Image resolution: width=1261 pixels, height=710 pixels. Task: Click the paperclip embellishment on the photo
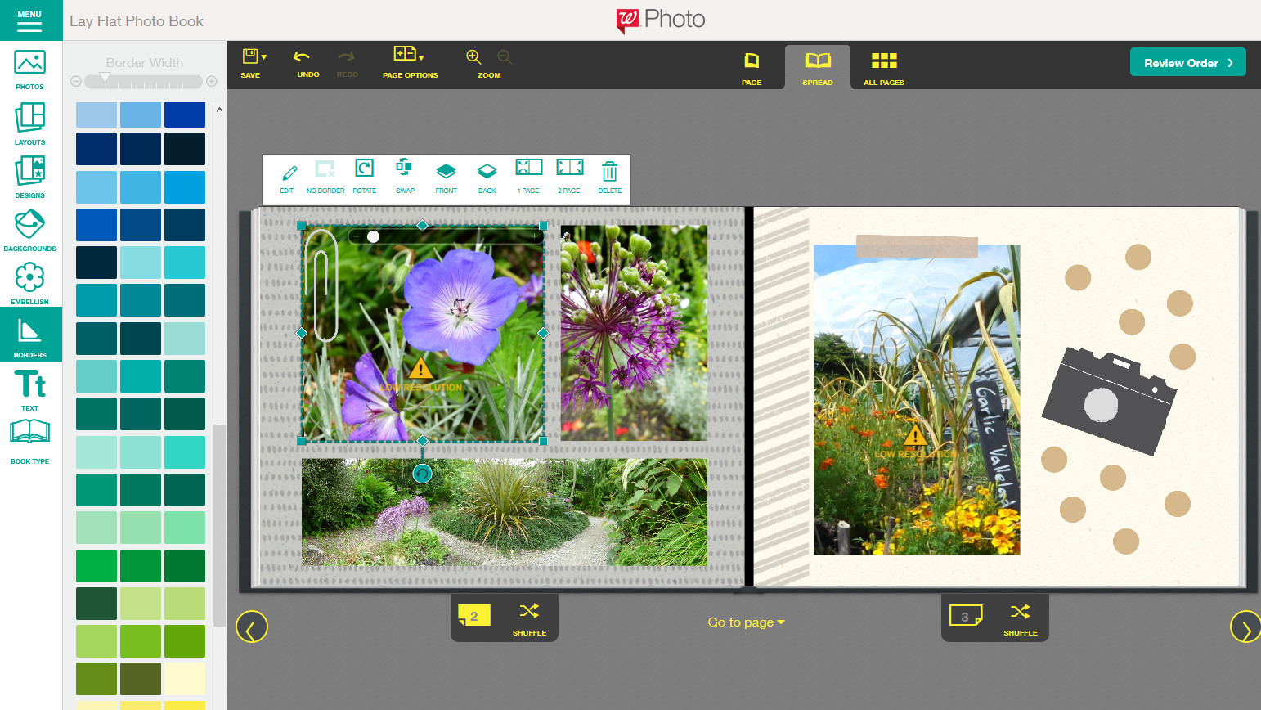point(321,285)
